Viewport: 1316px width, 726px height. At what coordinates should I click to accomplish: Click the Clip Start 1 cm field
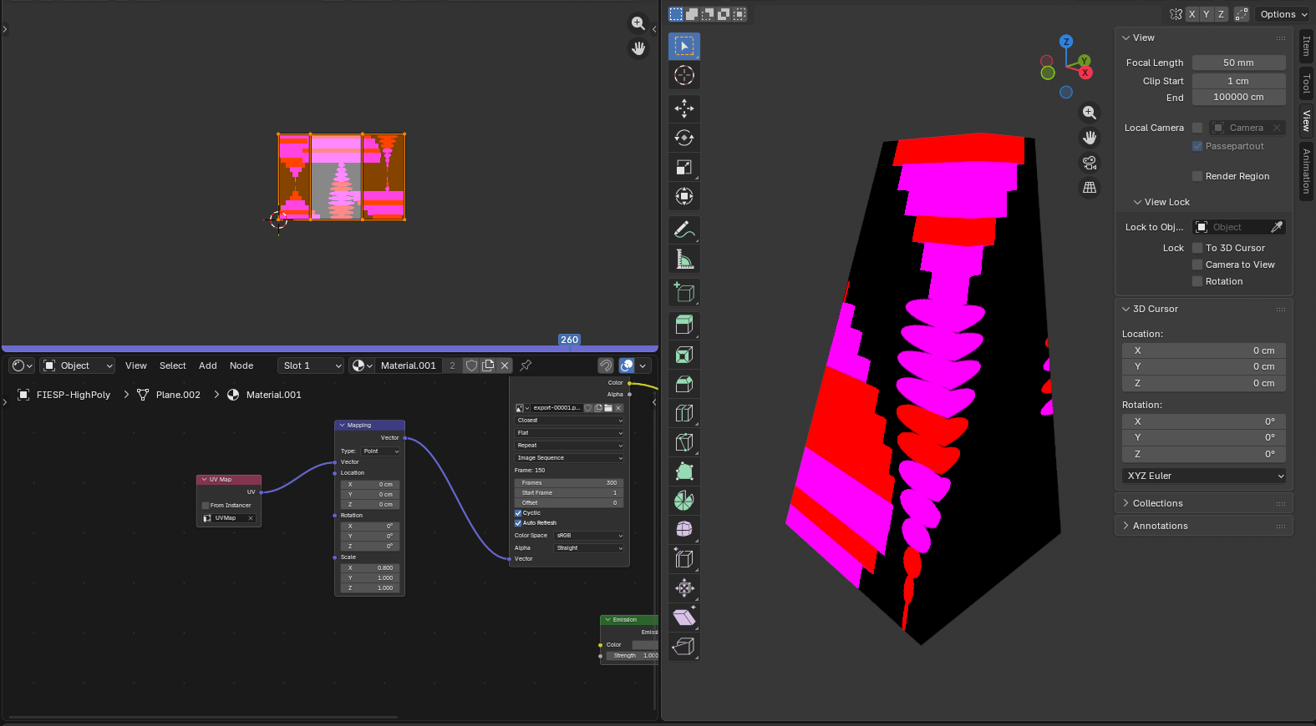click(x=1238, y=81)
